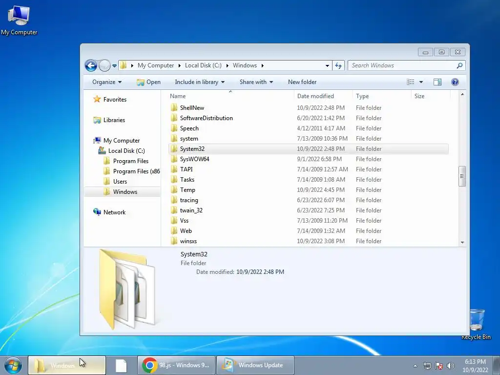This screenshot has height=375, width=500.
Task: Select the Web folder name
Action: 186,231
